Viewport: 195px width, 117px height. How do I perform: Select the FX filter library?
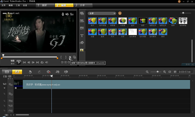(x=82, y=50)
